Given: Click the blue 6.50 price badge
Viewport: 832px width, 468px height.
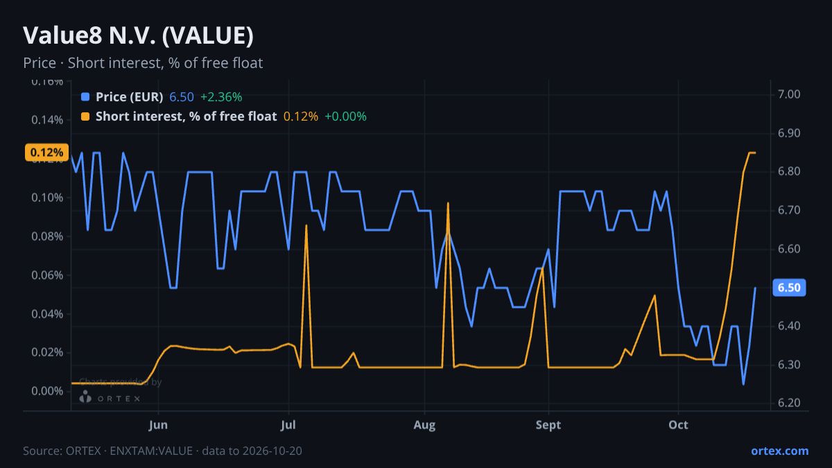Looking at the screenshot, I should 789,288.
